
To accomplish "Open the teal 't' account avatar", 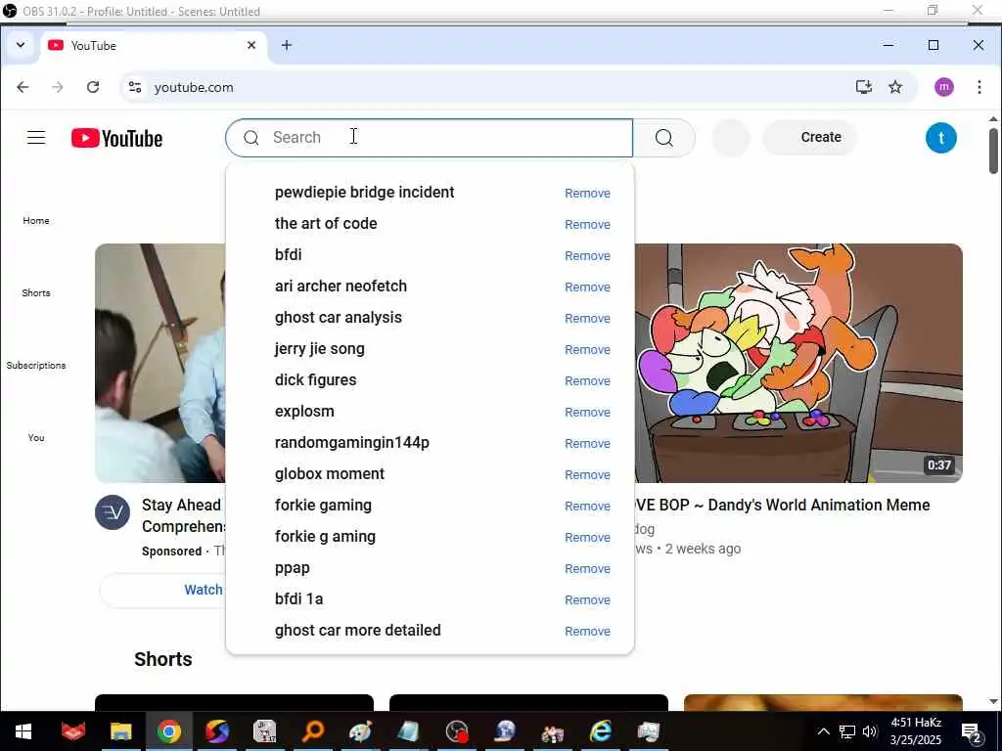I will click(x=940, y=138).
